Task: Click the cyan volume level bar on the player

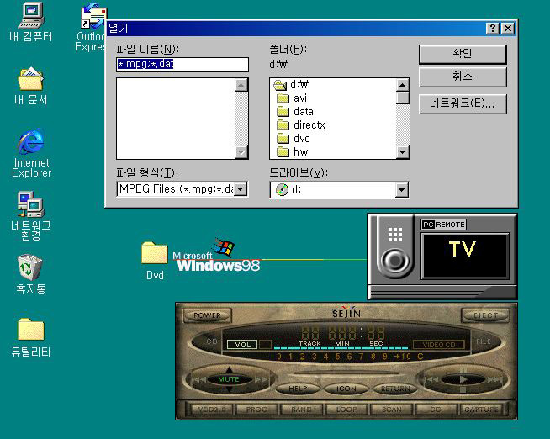Action: [341, 348]
